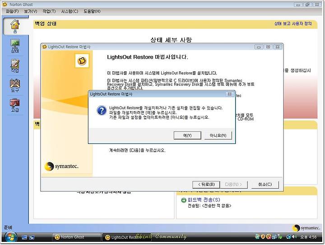Image resolution: width=325 pixels, height=245 pixels.
Task: Open the System (시스템) menu
Action: [70, 11]
